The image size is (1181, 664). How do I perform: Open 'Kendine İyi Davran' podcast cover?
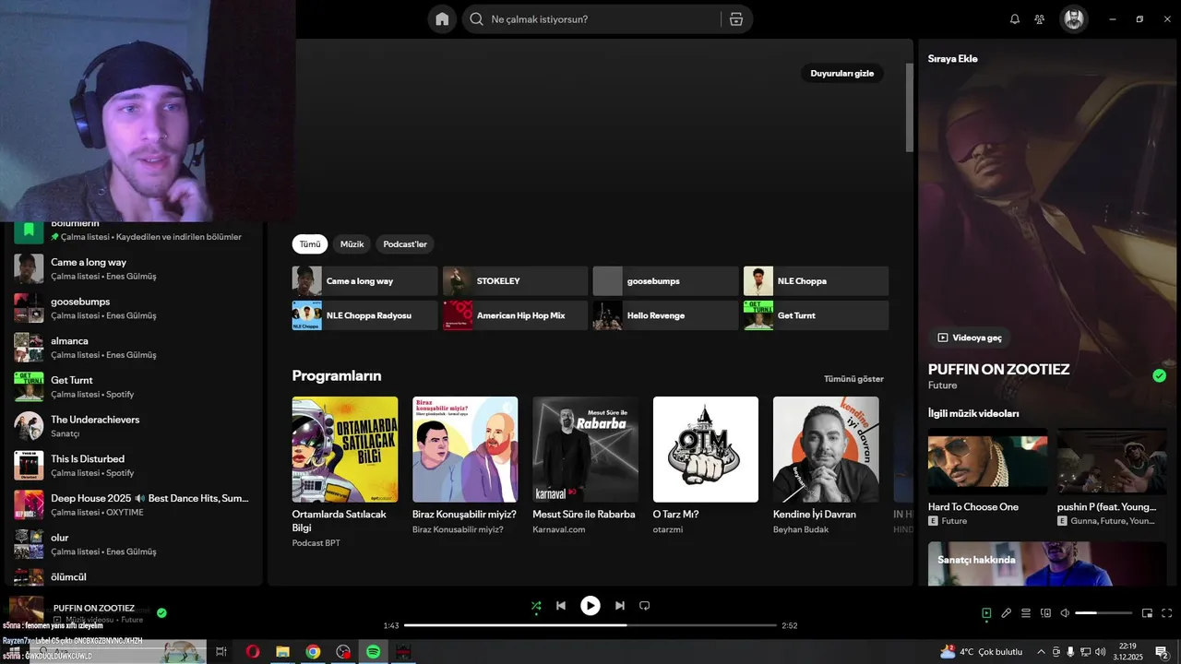(x=826, y=449)
